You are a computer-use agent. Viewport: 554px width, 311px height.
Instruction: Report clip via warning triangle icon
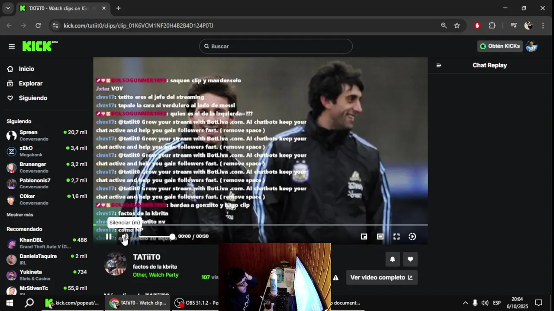tap(335, 278)
